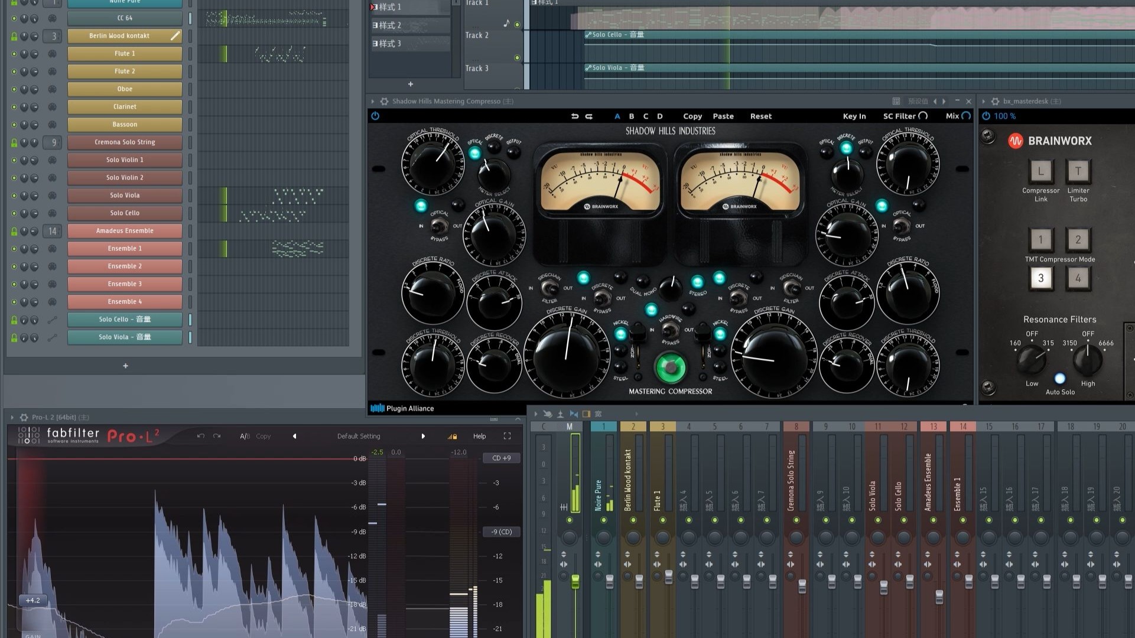Switch to preset slot D in Shadow Hills
The height and width of the screenshot is (638, 1135).
click(x=660, y=116)
